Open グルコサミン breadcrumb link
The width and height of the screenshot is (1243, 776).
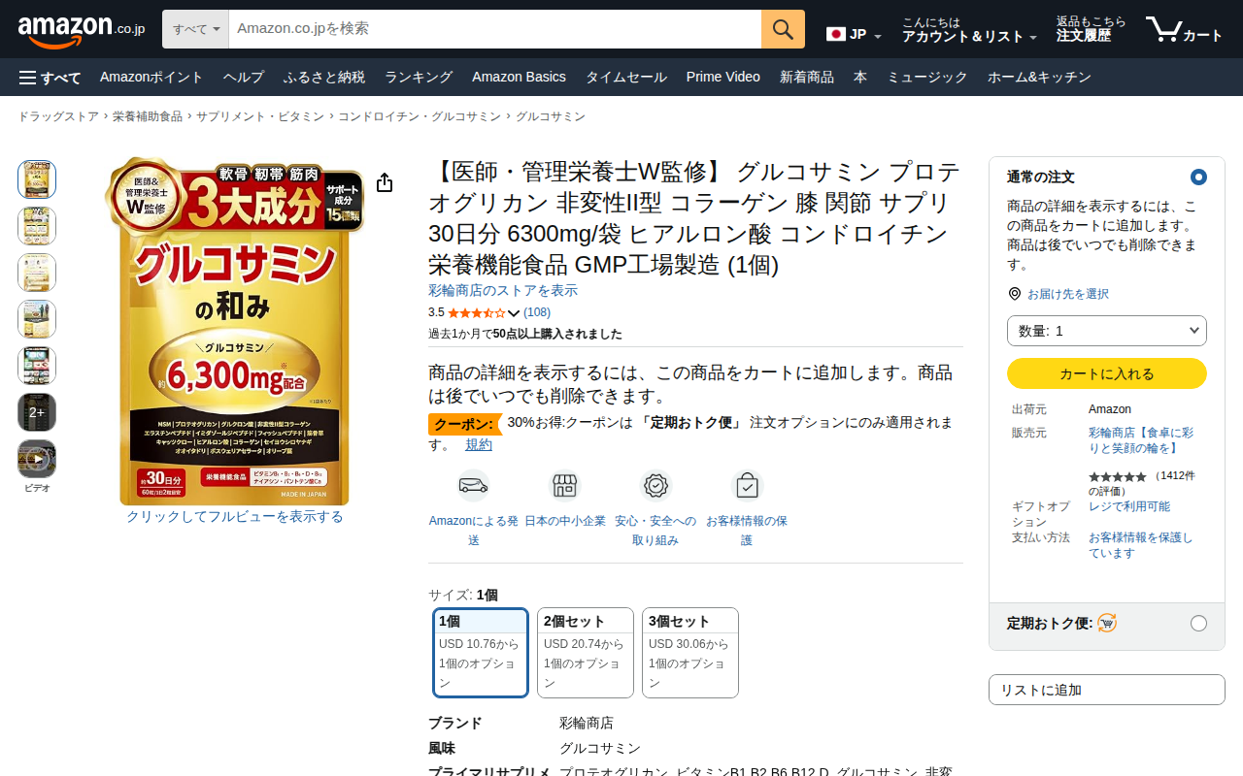point(551,116)
